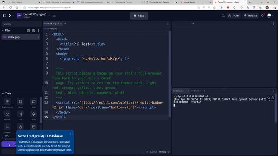Open top-right pane options menu
278x156 pixels.
point(274,23)
